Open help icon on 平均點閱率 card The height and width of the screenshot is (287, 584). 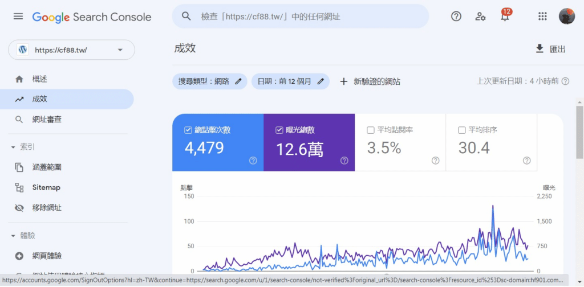[x=435, y=161]
